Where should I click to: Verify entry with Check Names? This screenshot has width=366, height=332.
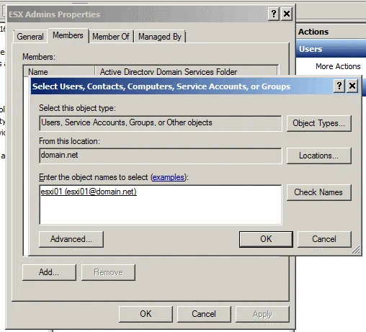coord(319,192)
